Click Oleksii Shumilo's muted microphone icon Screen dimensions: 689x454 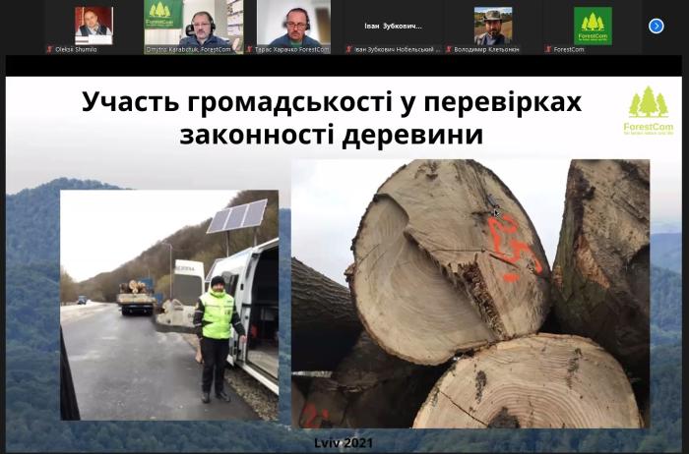pos(48,49)
